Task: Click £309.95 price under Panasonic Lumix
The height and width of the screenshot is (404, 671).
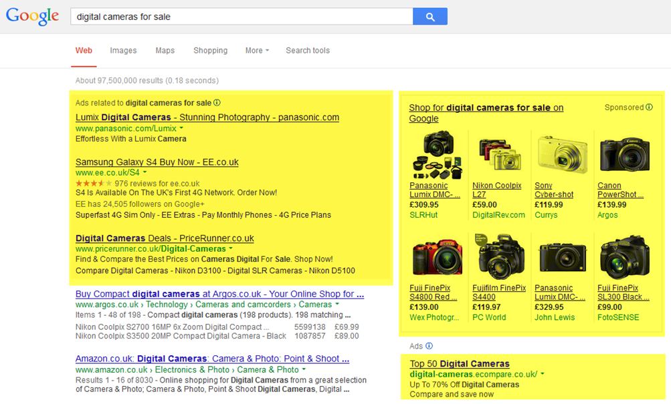Action: click(424, 204)
